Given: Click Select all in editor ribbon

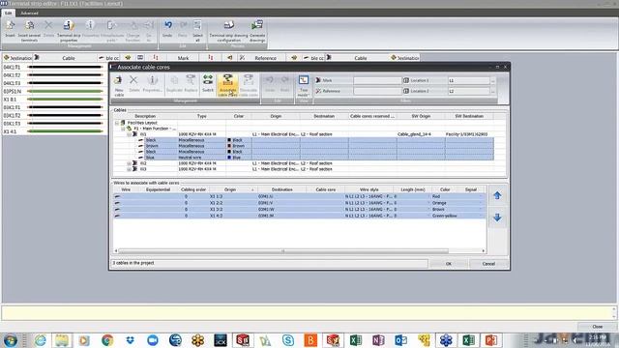Looking at the screenshot, I should click(x=197, y=31).
